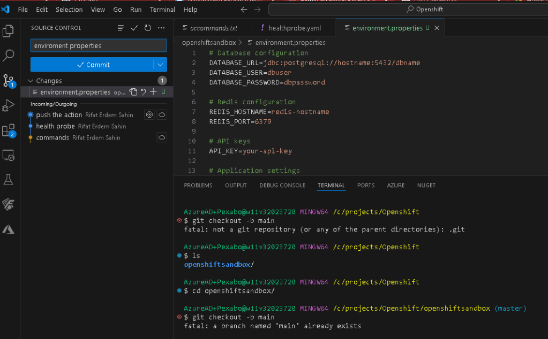The width and height of the screenshot is (548, 339).
Task: Open the Testing flask icon
Action: click(8, 180)
